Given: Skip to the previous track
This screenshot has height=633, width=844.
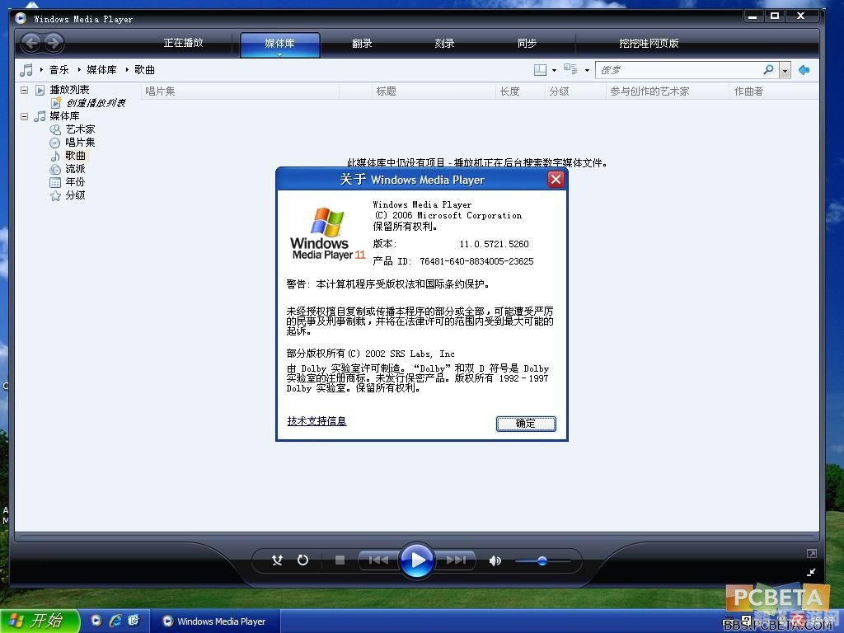Looking at the screenshot, I should coord(378,560).
